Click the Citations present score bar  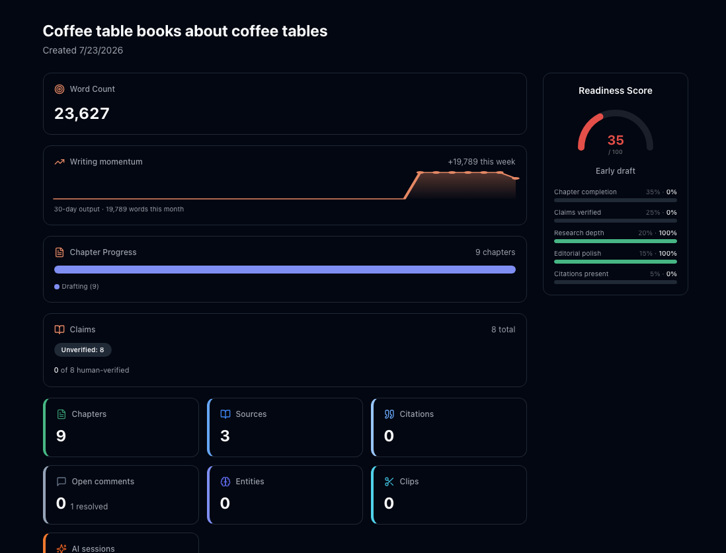coord(616,282)
